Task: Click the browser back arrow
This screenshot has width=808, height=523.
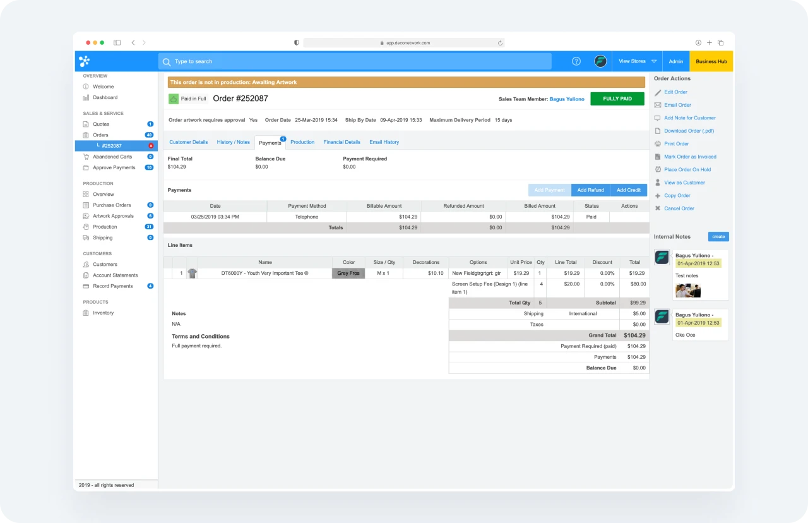Action: pyautogui.click(x=133, y=43)
